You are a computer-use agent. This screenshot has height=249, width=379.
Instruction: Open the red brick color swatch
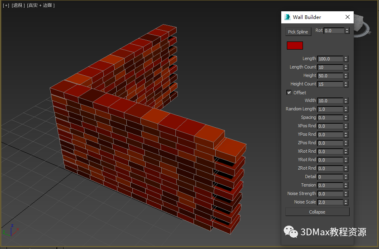[295, 46]
